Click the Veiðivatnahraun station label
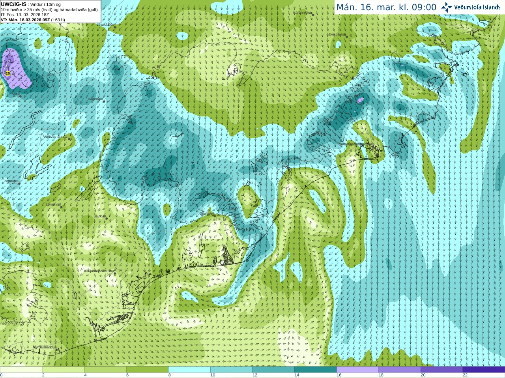Screen dimensions: 505x378 (x=56, y=136)
